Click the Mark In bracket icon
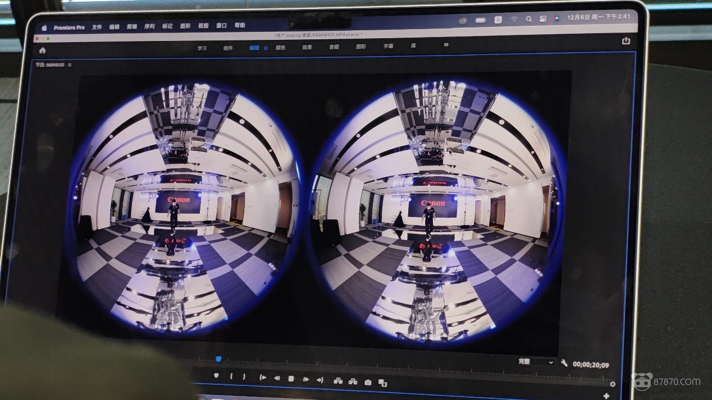 tap(231, 377)
